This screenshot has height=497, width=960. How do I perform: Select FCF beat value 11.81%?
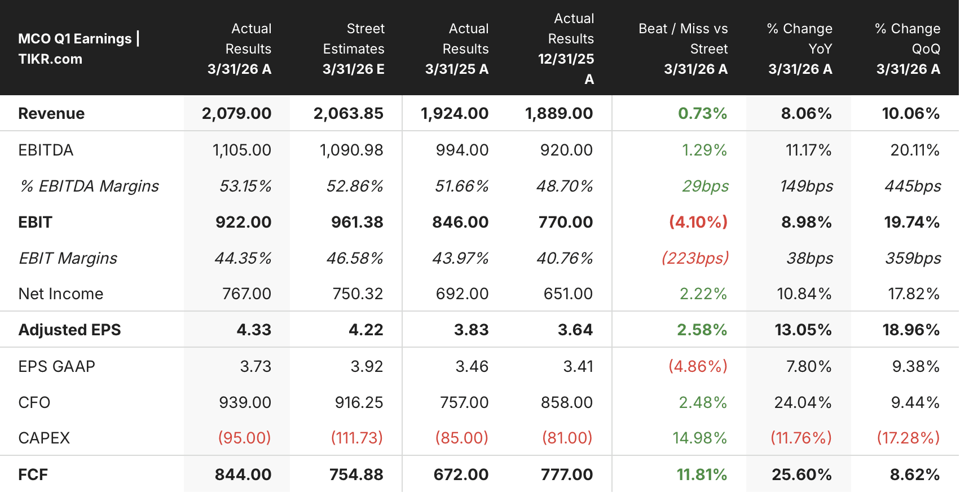click(x=702, y=474)
